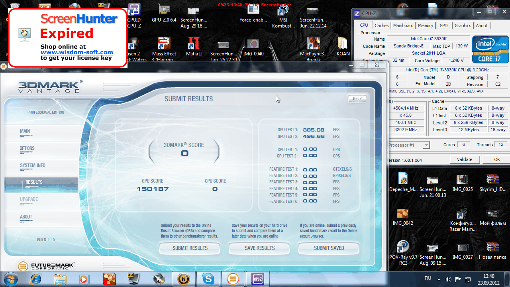The width and height of the screenshot is (510, 287).
Task: Open the Graphics tab in CPU-Z
Action: point(463,26)
